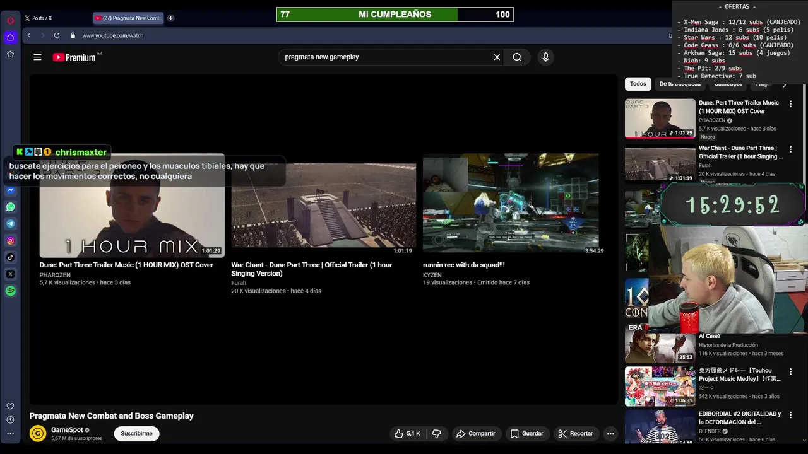This screenshot has height=454, width=808.
Task: Open TikTok in Opera sidebar
Action: click(11, 257)
